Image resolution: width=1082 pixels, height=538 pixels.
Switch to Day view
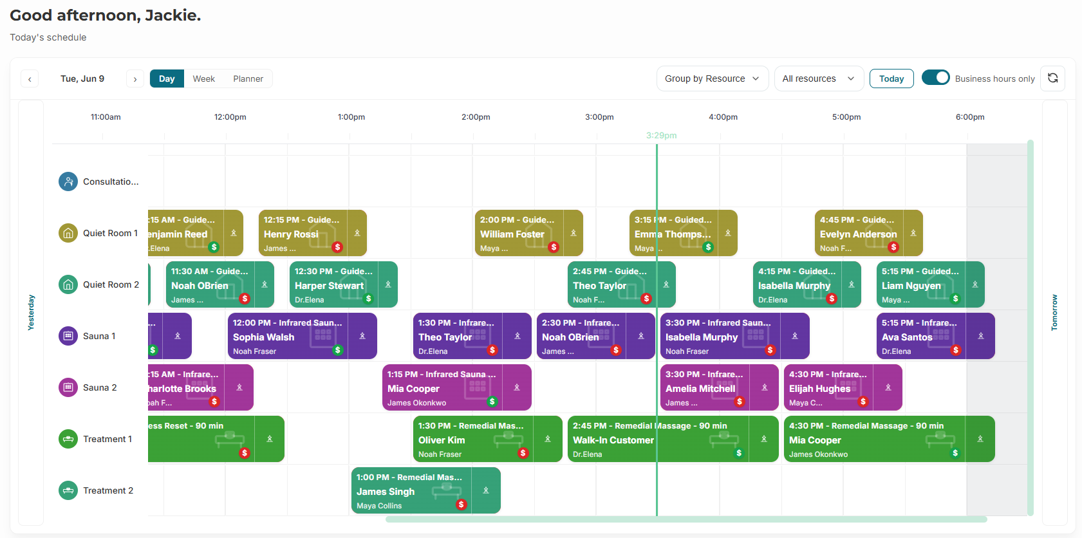point(167,79)
